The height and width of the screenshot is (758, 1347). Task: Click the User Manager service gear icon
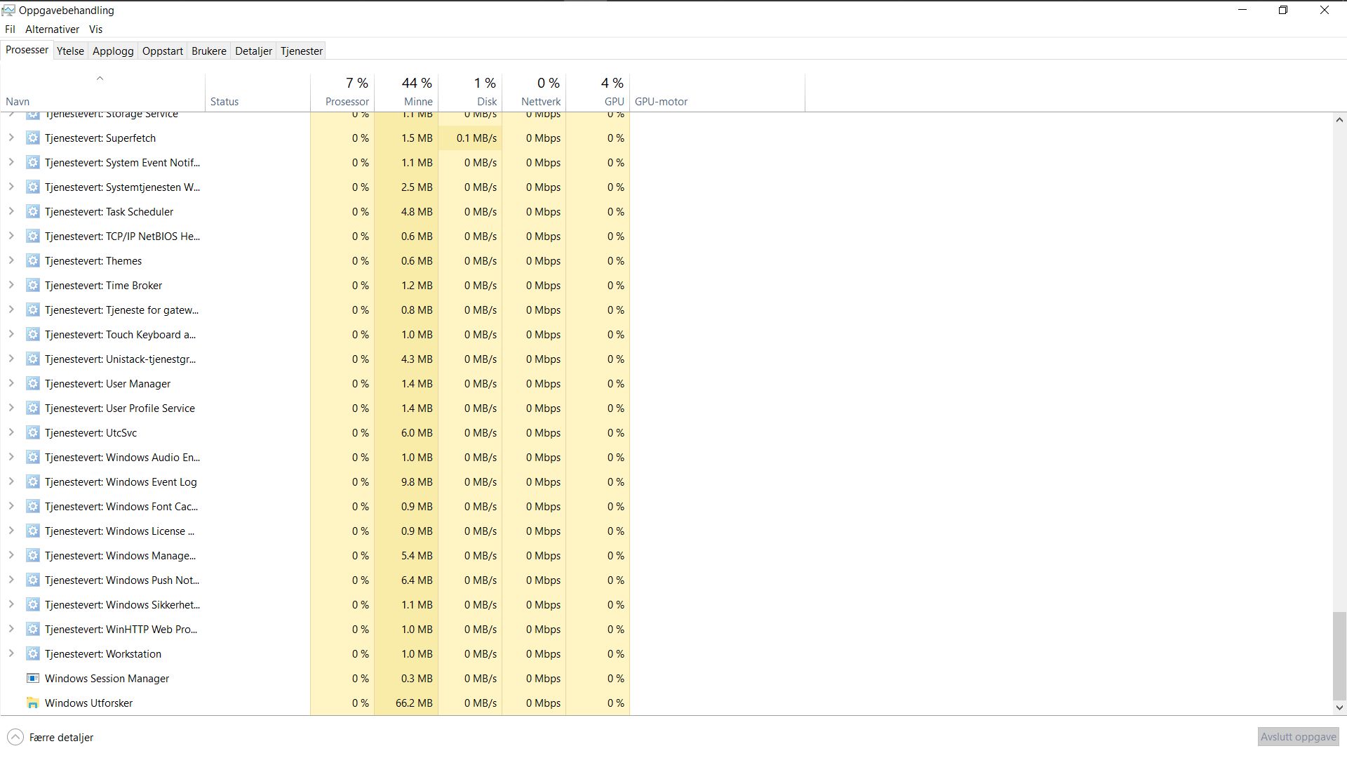[x=32, y=384]
